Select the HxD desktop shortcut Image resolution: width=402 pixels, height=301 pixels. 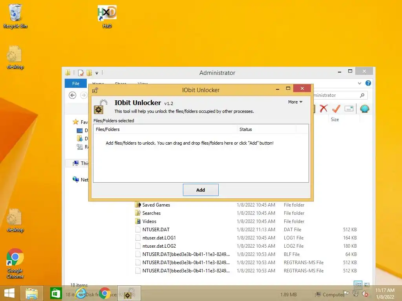(107, 16)
